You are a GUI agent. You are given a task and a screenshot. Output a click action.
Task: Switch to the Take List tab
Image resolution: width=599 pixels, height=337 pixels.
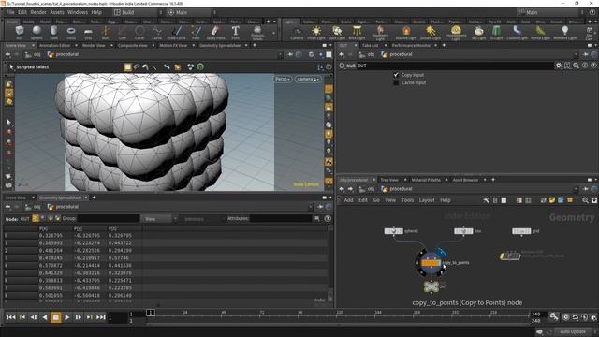pos(371,46)
